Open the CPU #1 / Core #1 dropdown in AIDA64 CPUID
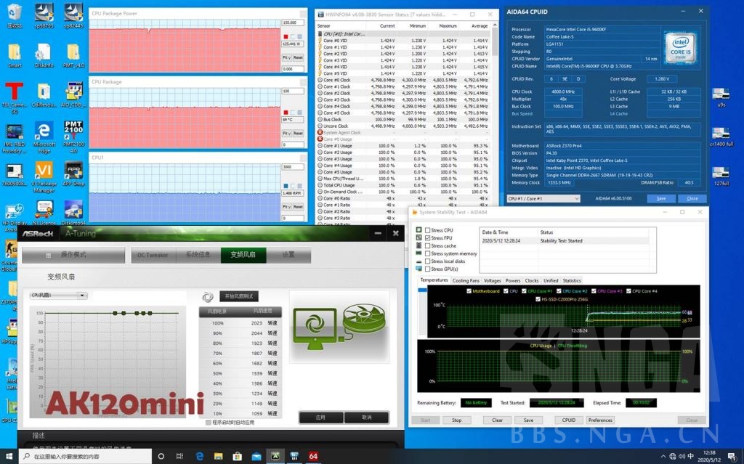This screenshot has height=464, width=744. click(x=543, y=198)
